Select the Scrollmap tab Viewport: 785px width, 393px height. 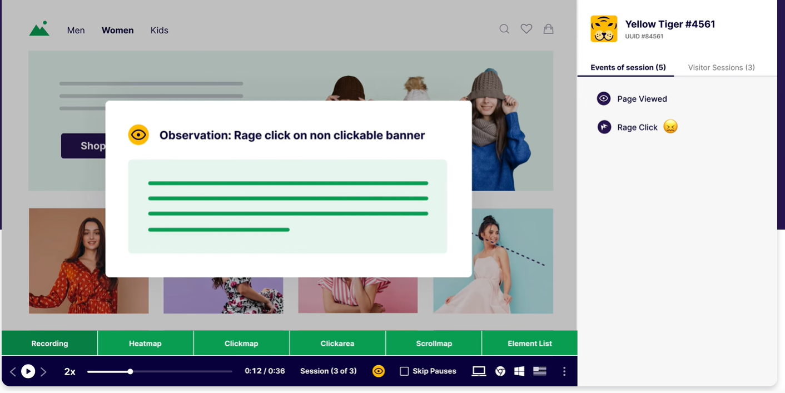click(434, 344)
